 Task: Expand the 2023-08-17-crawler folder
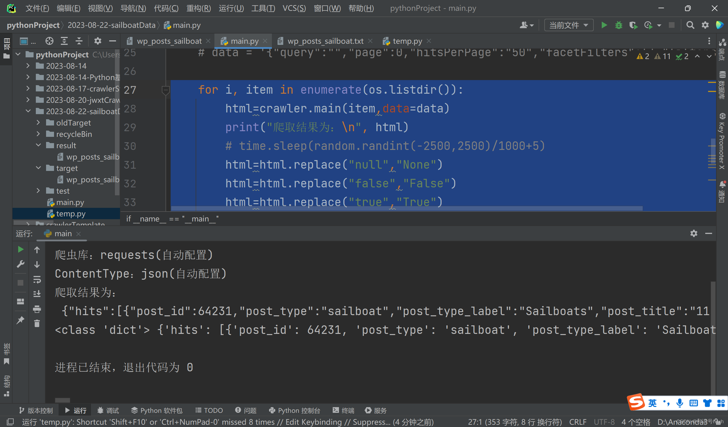[28, 89]
